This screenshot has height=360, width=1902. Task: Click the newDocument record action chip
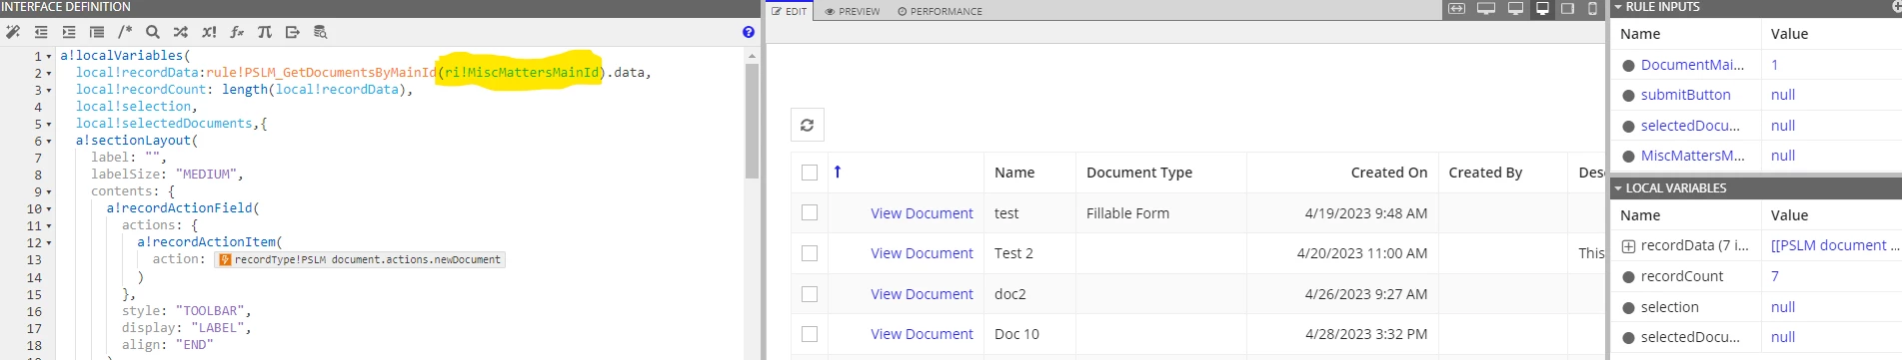pos(361,259)
